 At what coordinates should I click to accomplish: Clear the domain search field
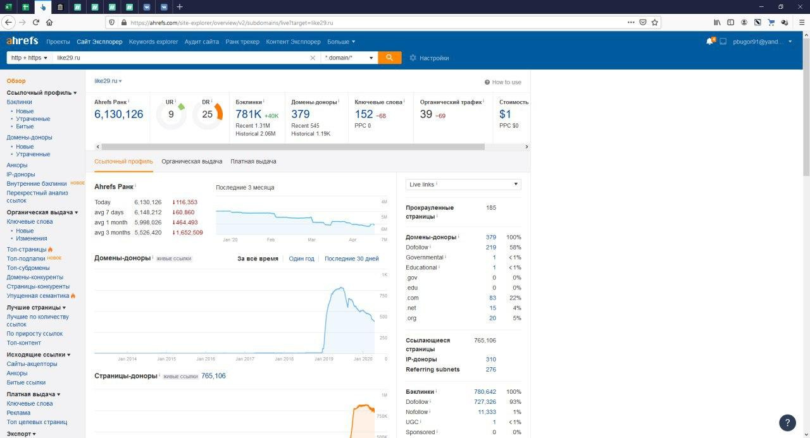pos(313,58)
